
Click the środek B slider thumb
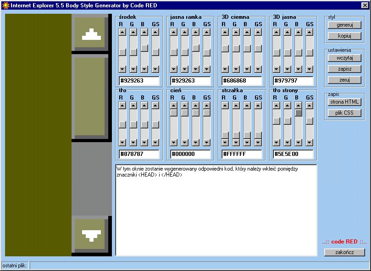144,48
